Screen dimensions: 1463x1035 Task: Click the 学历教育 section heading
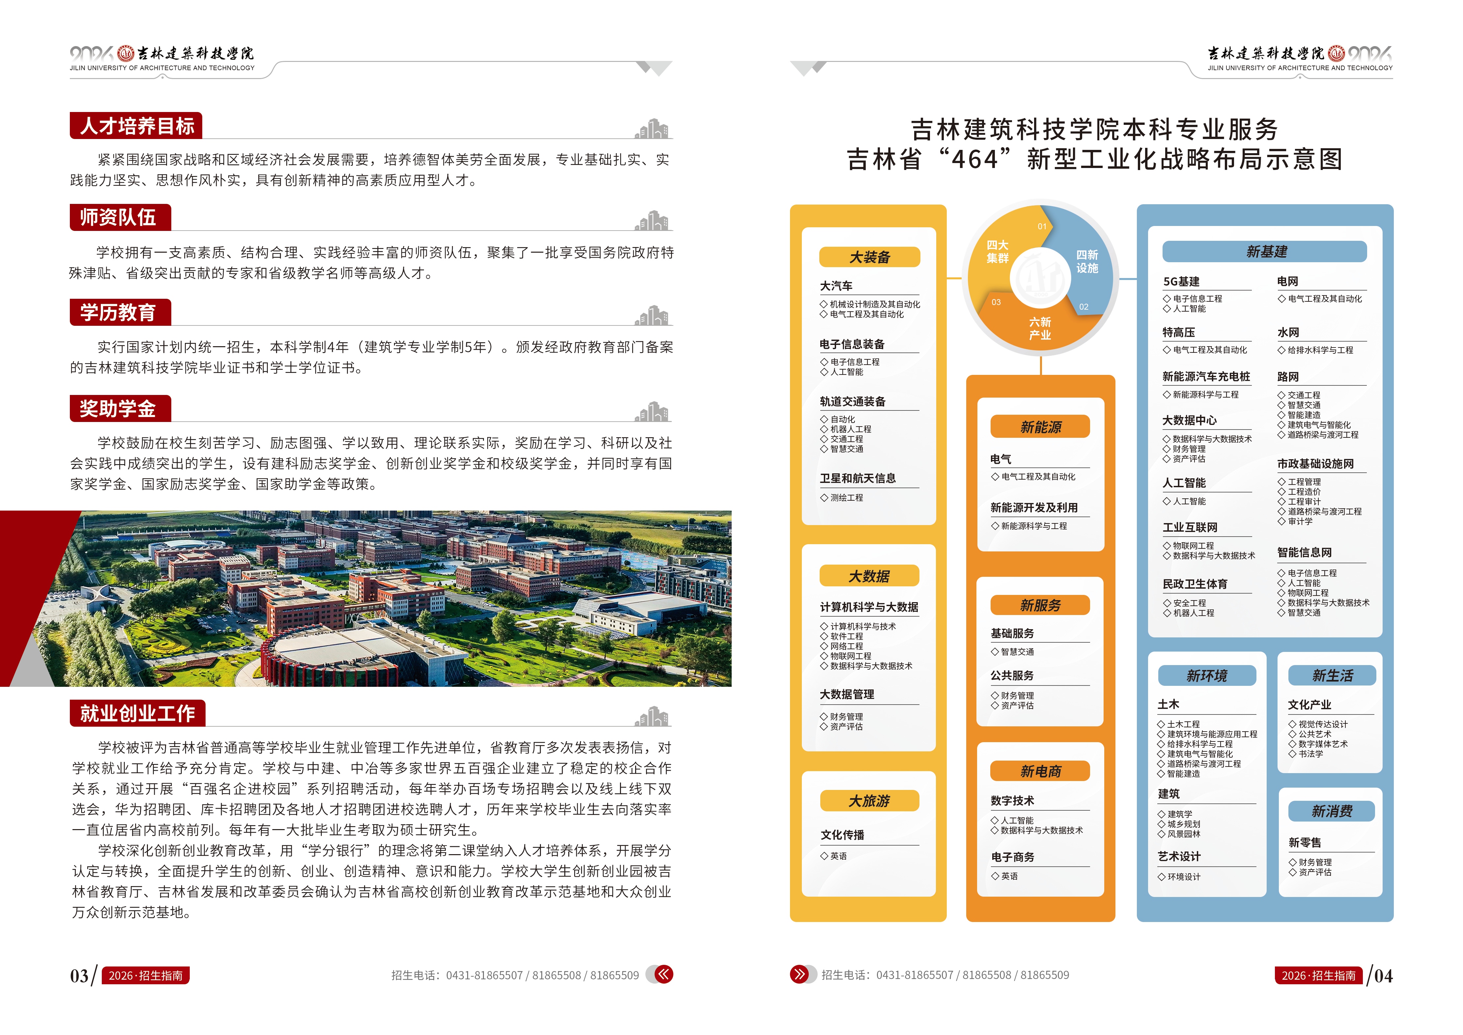click(x=121, y=312)
